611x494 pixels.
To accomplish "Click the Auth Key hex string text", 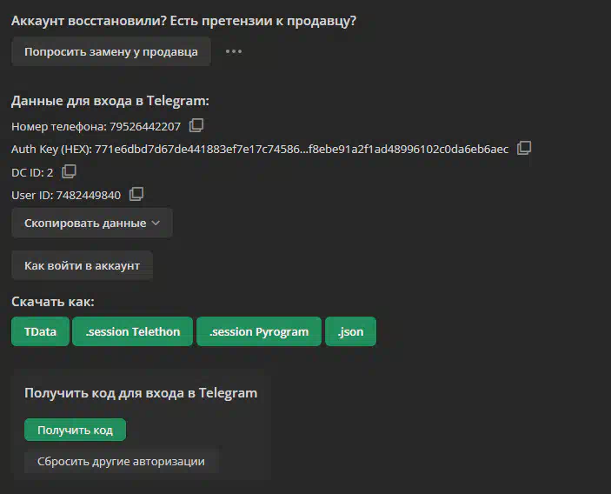I will pos(301,149).
